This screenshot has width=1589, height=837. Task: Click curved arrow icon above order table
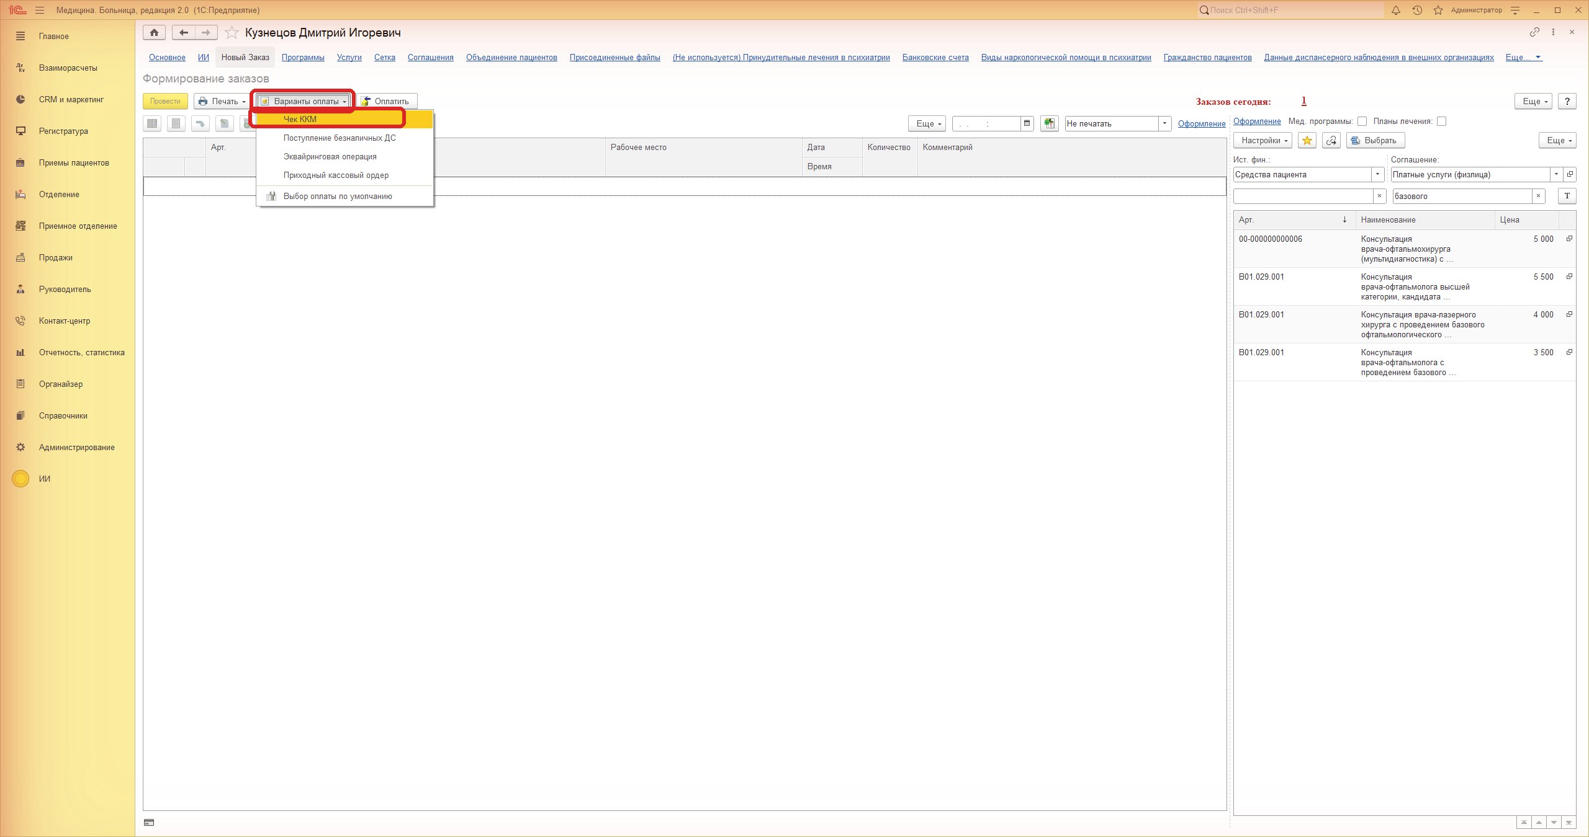(200, 123)
